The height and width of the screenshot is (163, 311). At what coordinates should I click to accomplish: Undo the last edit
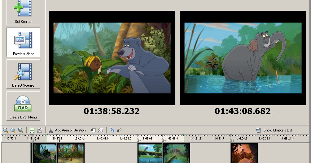tap(112, 130)
